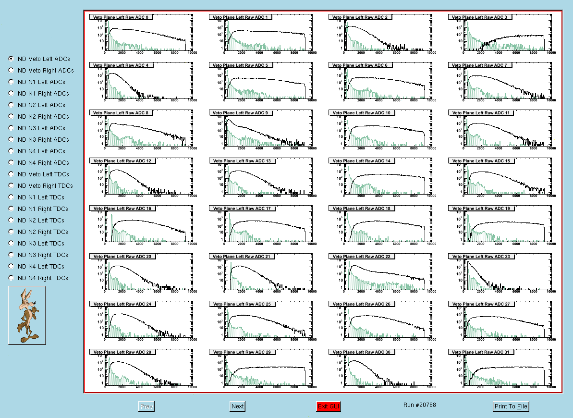Select ND Veto Right ADCs option

12,70
